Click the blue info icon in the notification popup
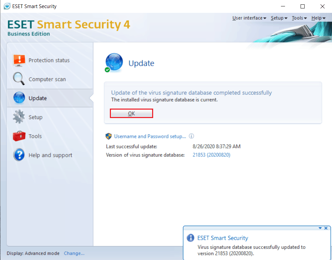 [190, 238]
